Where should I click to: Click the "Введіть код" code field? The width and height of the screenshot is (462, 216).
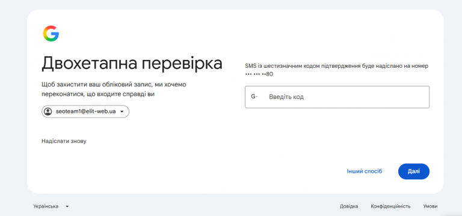click(x=337, y=97)
